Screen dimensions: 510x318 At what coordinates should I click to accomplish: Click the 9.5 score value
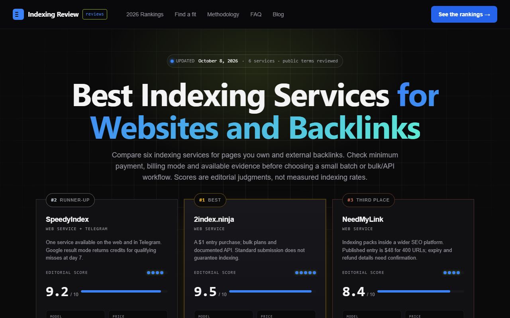click(206, 292)
